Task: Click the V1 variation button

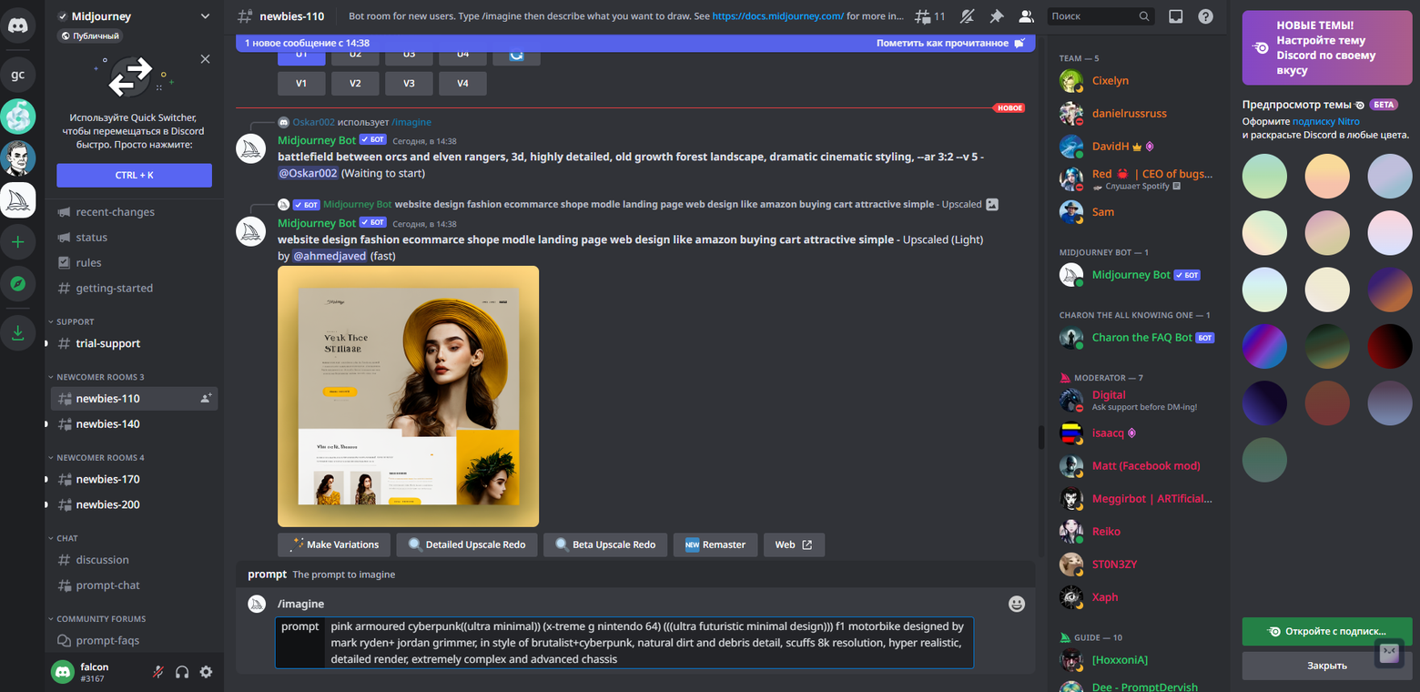Action: coord(301,83)
